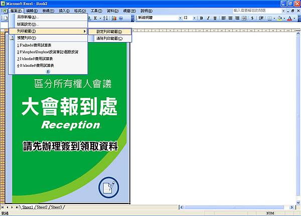301x216 pixels.
Task: Click 清除列印範圍 Clear Print Area
Action: [109, 39]
